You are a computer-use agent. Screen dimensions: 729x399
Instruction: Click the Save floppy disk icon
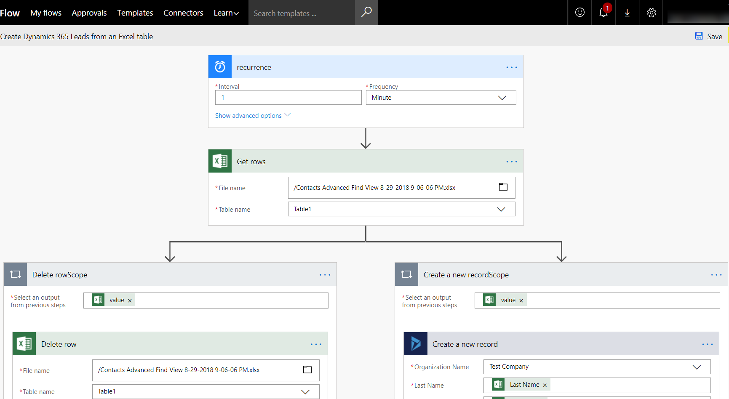click(x=699, y=36)
